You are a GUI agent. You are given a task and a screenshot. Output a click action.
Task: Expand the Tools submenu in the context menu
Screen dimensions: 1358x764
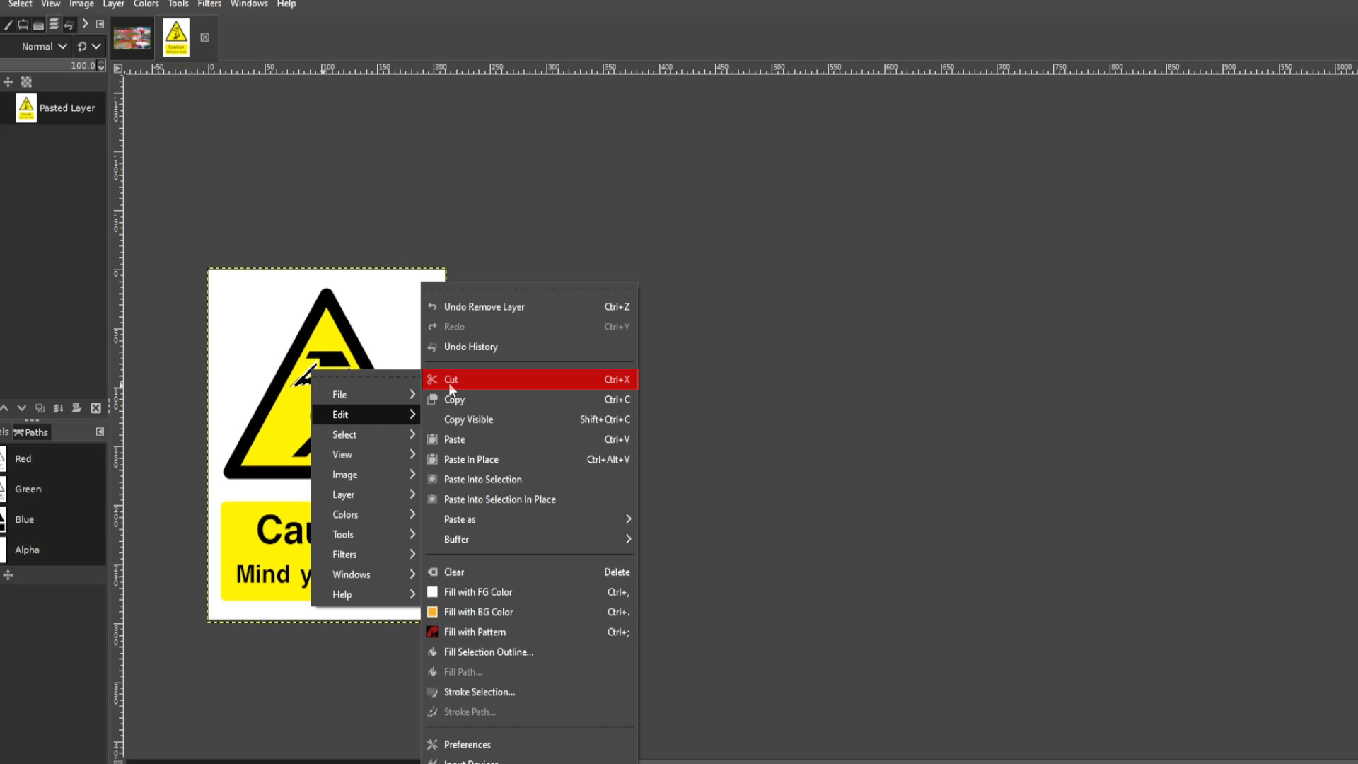(366, 535)
